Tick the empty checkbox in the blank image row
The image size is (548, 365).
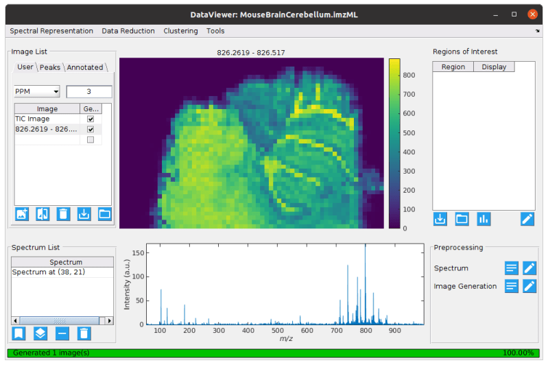(x=91, y=140)
